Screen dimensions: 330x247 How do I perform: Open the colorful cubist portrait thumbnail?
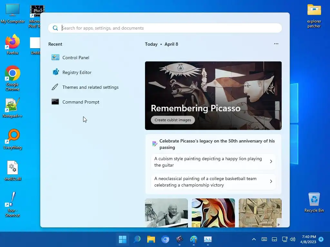pyautogui.click(x=213, y=213)
